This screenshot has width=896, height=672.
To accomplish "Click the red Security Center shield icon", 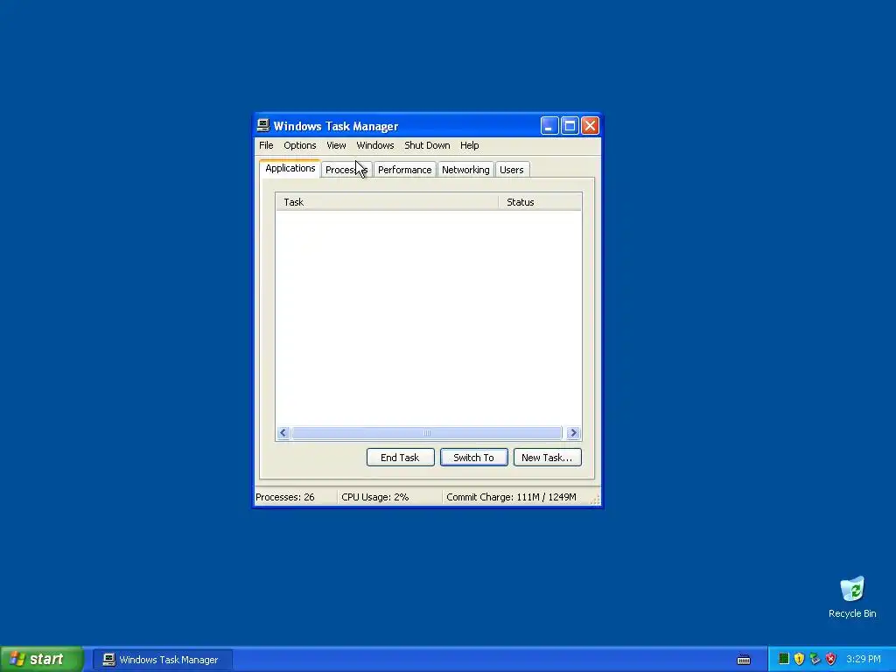I will click(x=830, y=659).
